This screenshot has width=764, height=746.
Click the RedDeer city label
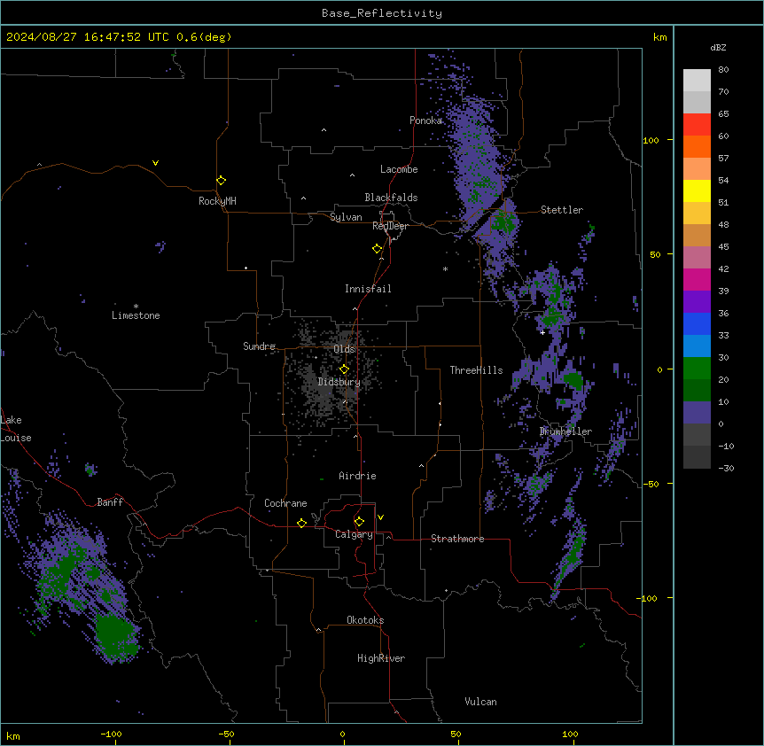tap(390, 226)
